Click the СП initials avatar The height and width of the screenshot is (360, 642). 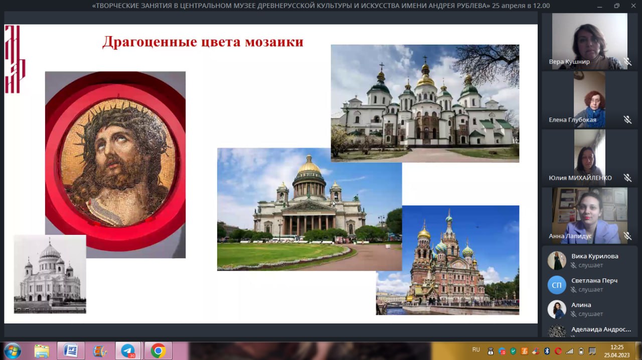557,285
